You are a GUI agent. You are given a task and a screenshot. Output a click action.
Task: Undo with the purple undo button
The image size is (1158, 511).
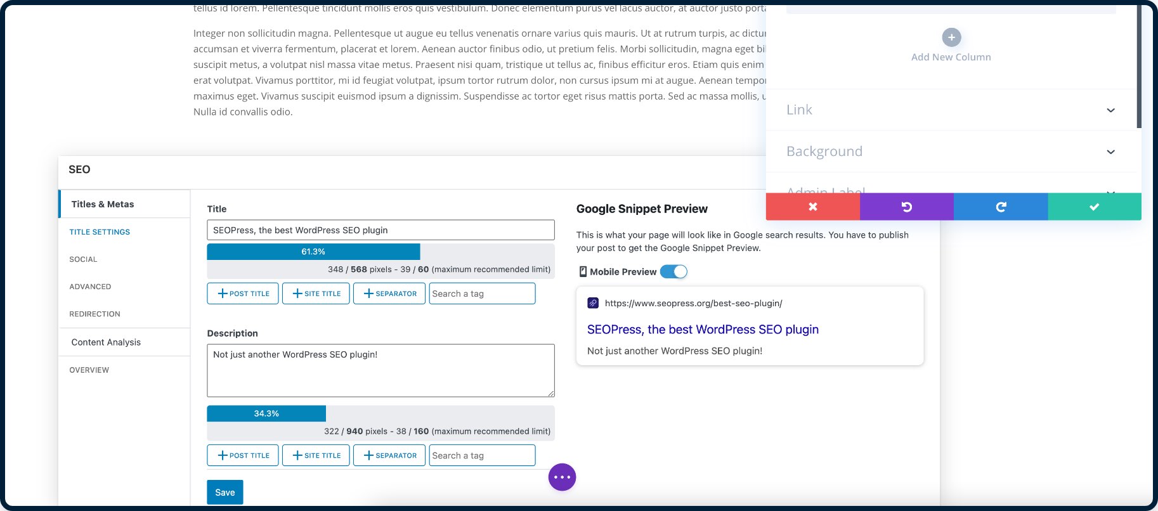pos(907,207)
